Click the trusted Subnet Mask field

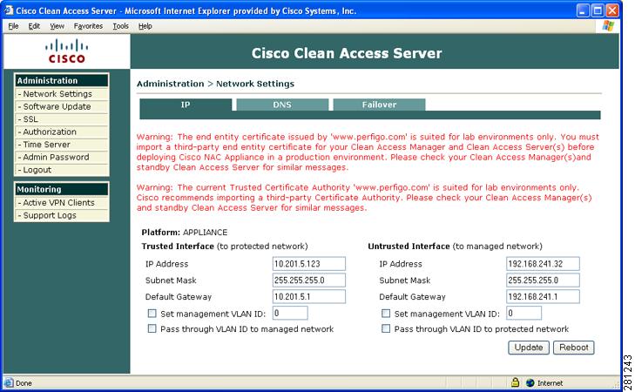click(x=309, y=280)
